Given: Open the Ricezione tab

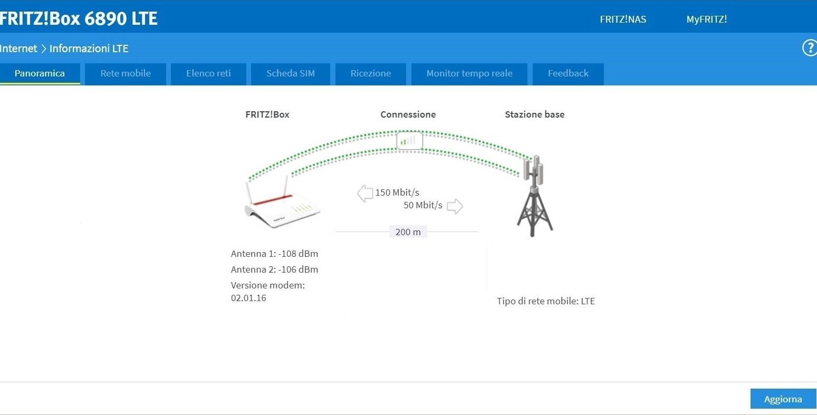Looking at the screenshot, I should point(371,74).
